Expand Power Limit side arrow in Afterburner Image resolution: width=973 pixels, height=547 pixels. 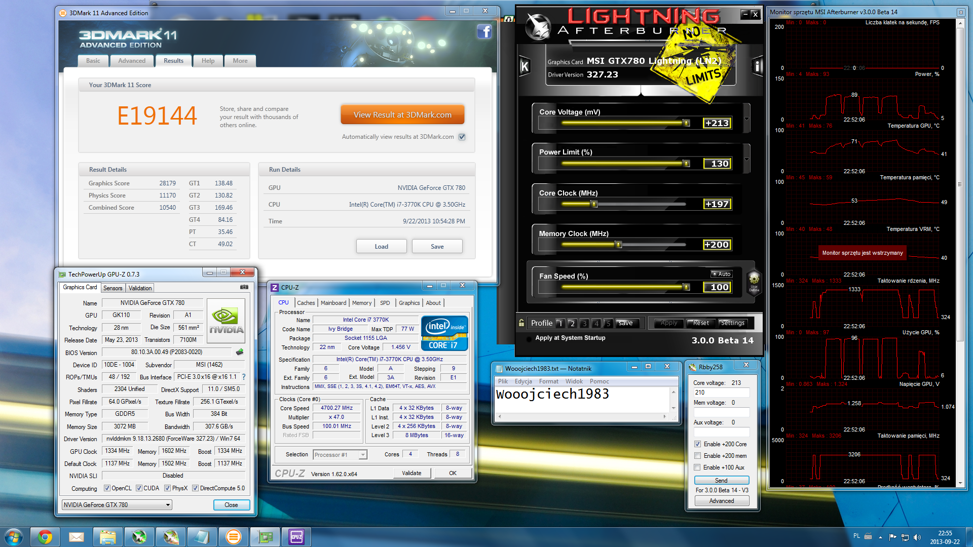[746, 159]
